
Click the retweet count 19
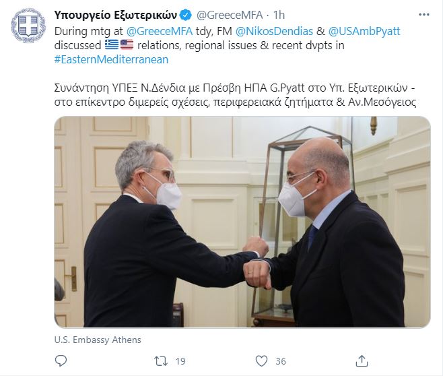pyautogui.click(x=180, y=361)
